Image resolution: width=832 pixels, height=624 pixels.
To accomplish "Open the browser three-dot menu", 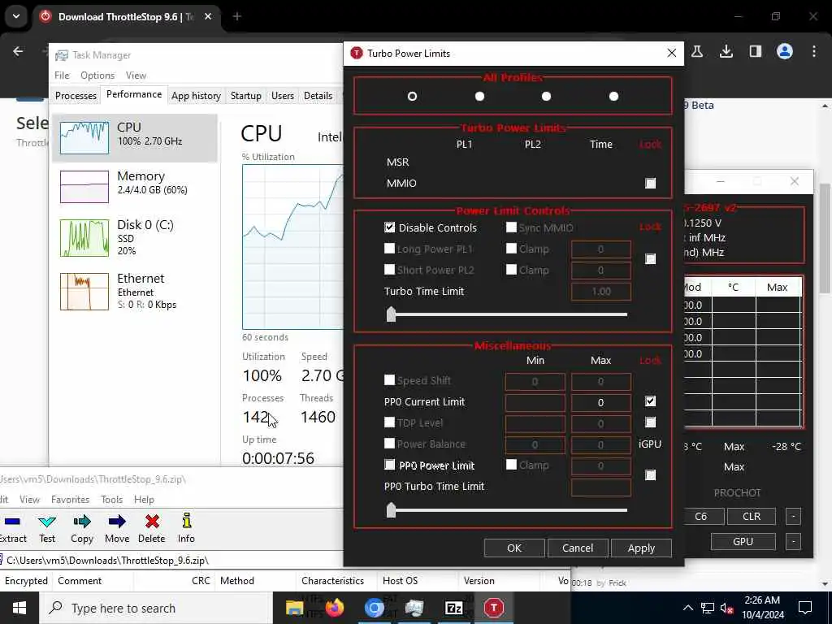I will (814, 51).
